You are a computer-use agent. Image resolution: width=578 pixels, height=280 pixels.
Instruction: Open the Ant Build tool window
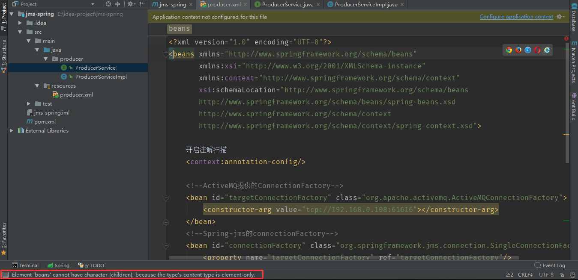[x=573, y=106]
